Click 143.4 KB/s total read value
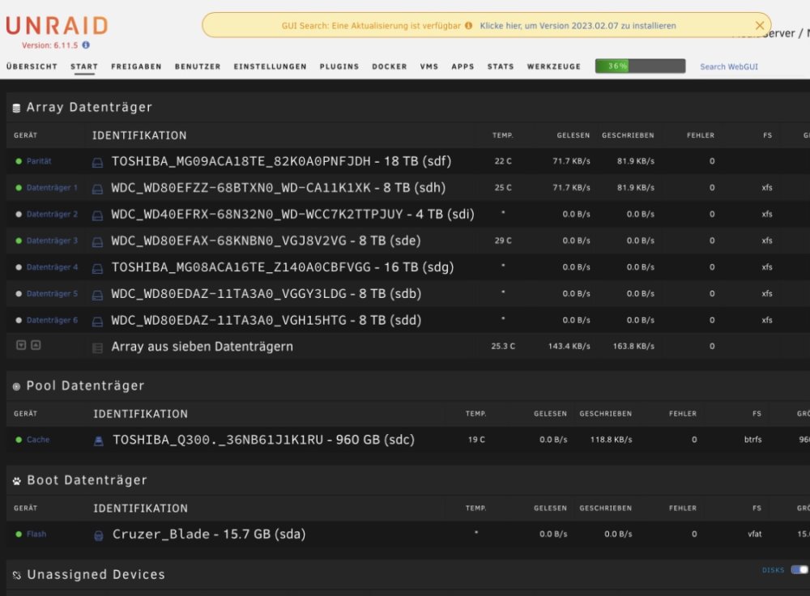The image size is (810, 596). (569, 346)
